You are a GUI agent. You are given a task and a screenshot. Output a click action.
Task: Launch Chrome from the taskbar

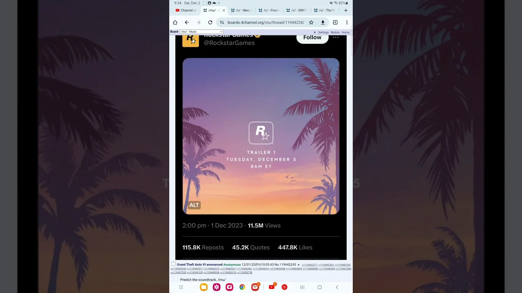coord(242,287)
